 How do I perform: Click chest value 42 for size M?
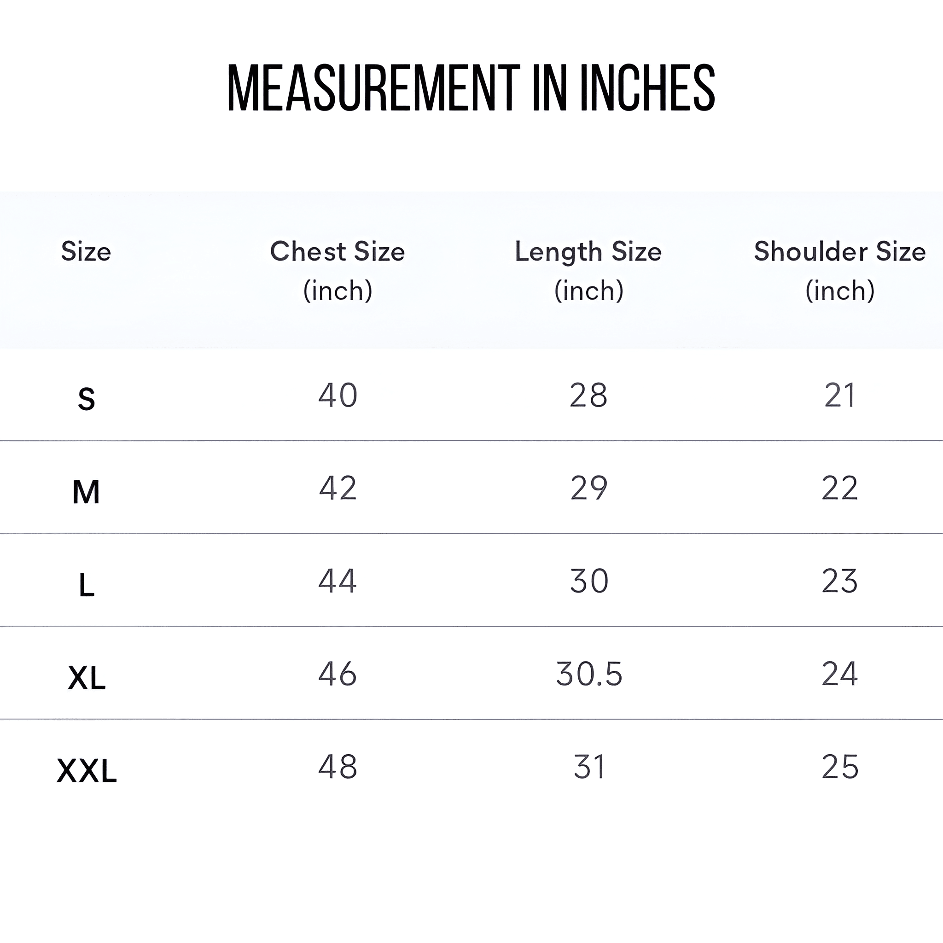(338, 488)
